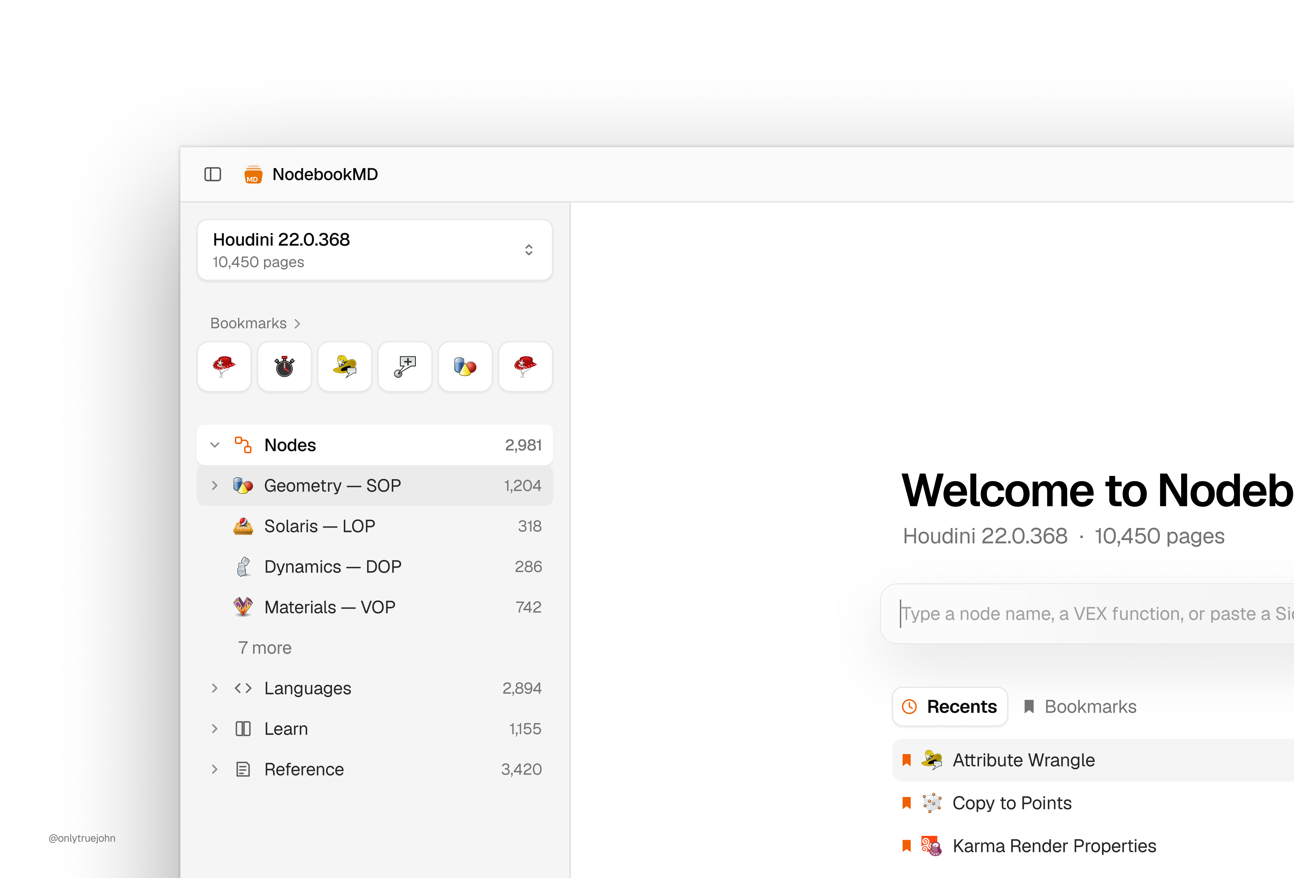The height and width of the screenshot is (878, 1294).
Task: Open the Attribute Wrangle recent item
Action: 1093,760
